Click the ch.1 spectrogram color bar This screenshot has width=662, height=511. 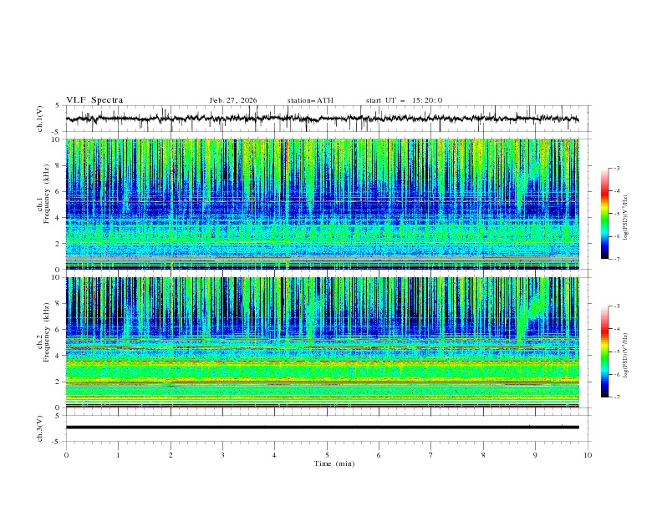604,214
